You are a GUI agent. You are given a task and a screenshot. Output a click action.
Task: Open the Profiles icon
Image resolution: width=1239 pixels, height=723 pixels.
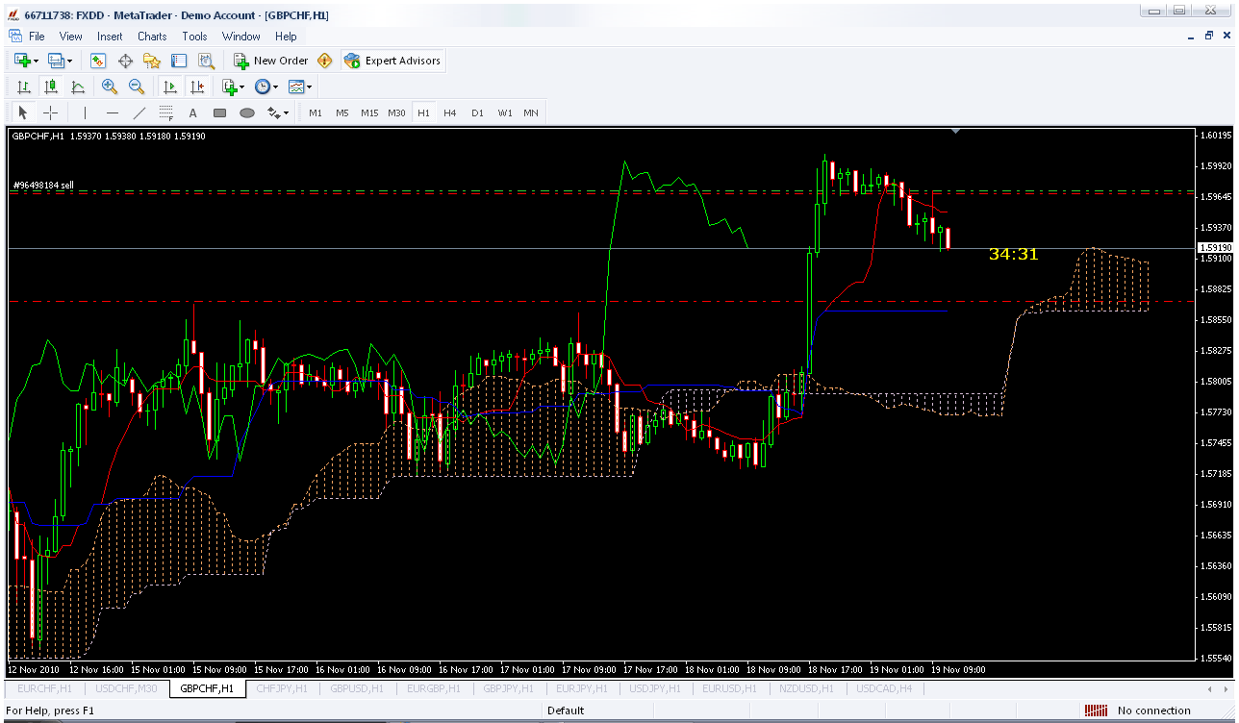[x=56, y=61]
